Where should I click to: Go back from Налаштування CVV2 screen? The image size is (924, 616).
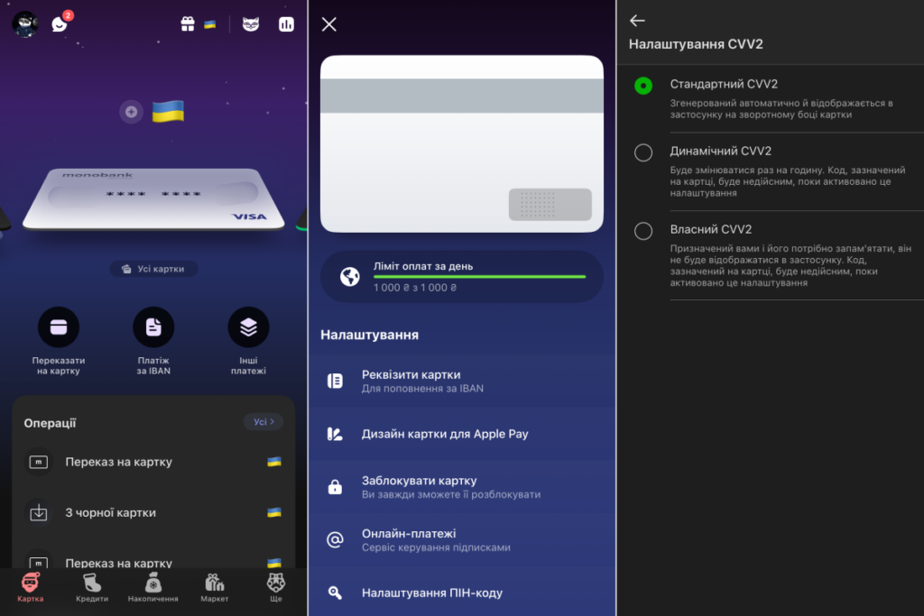pyautogui.click(x=638, y=20)
